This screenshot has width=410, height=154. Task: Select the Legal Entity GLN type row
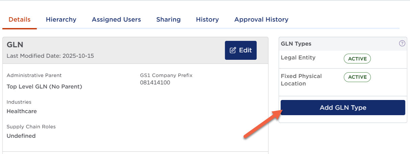click(x=298, y=58)
